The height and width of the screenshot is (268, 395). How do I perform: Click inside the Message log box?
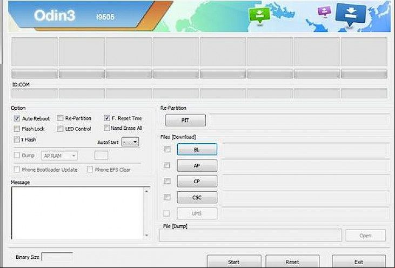[x=78, y=213]
